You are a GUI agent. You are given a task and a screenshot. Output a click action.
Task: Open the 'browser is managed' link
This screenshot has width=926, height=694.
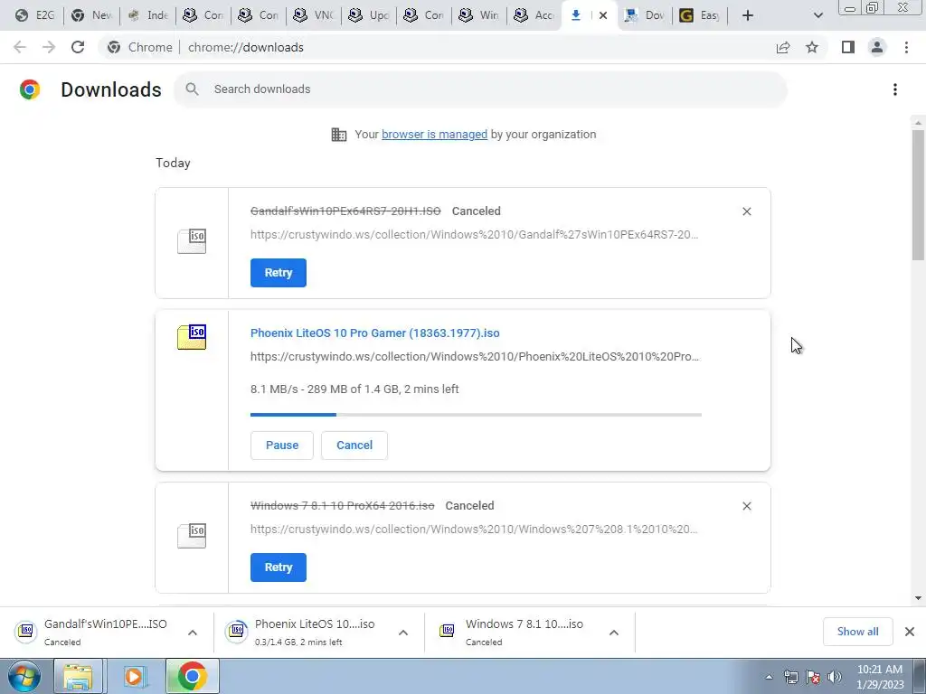(435, 134)
